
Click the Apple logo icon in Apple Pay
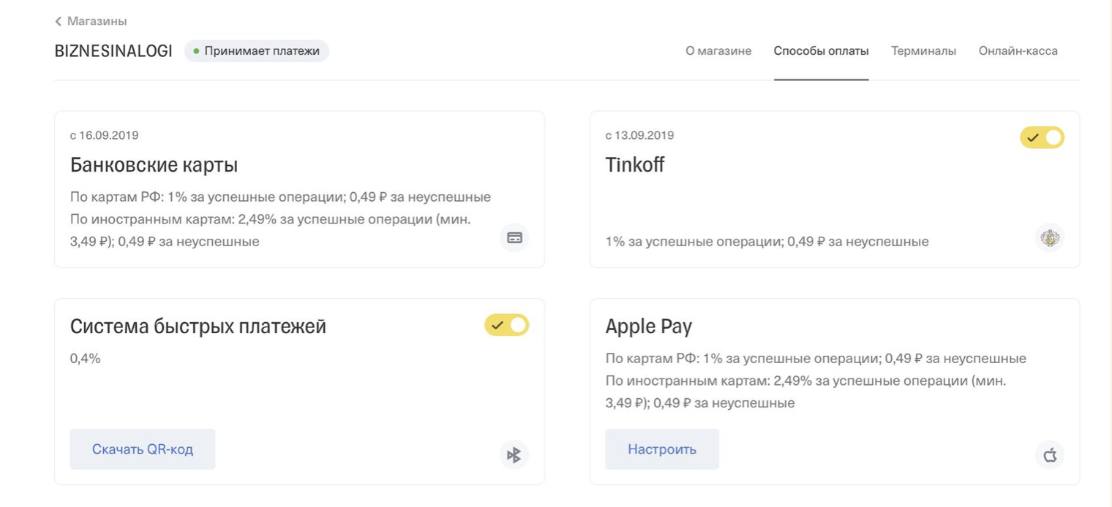pos(1050,455)
